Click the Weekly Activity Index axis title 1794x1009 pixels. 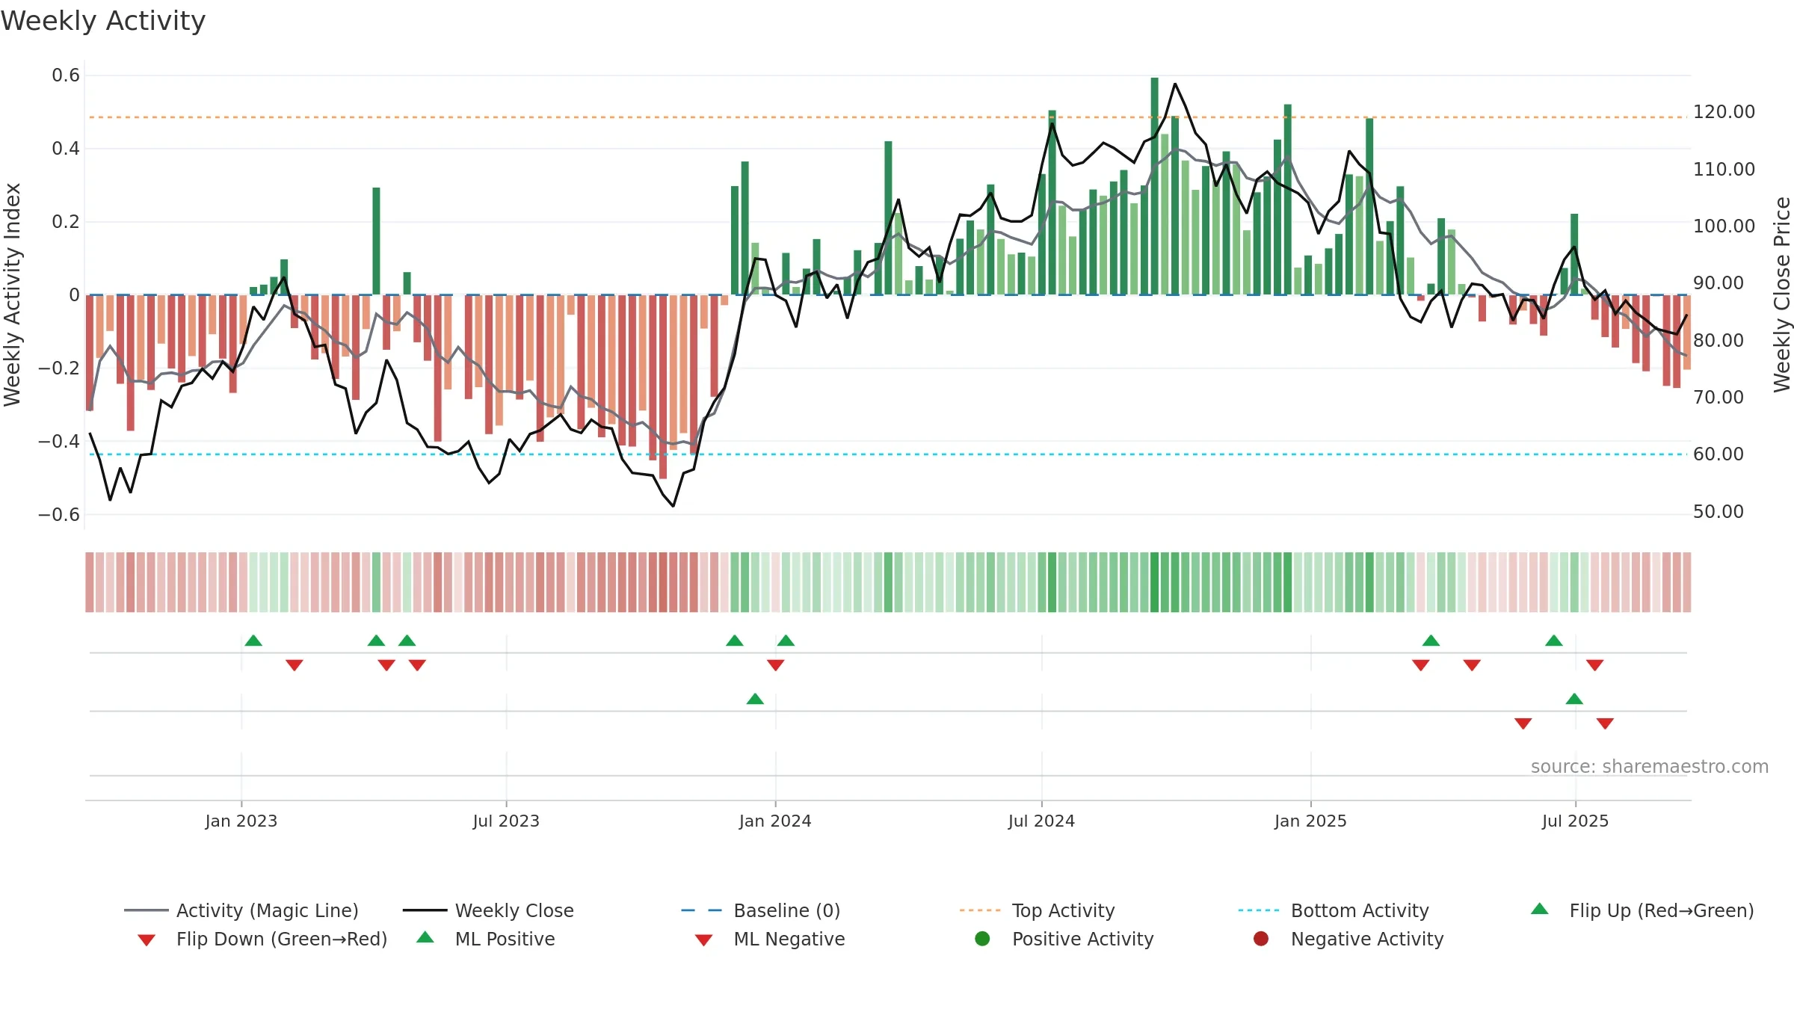click(x=12, y=294)
